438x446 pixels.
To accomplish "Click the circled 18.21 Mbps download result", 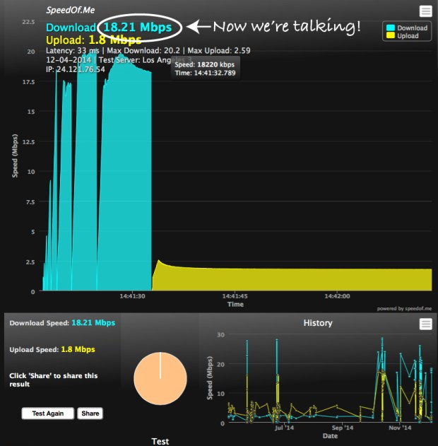I will (139, 27).
